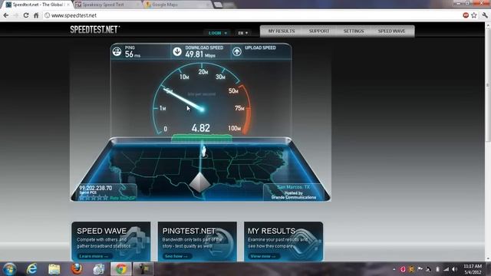Click the download speed arrow icon
Screen dimensions: 491x276
pos(177,51)
